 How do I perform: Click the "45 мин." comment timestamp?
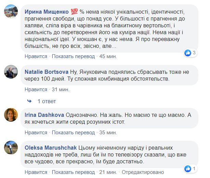(x=109, y=56)
